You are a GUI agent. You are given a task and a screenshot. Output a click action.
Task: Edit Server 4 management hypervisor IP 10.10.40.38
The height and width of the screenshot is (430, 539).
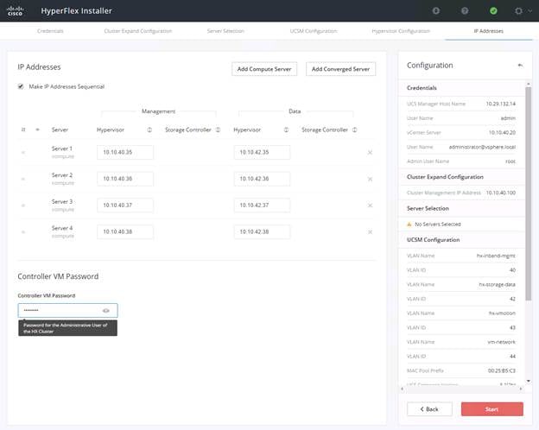click(125, 231)
